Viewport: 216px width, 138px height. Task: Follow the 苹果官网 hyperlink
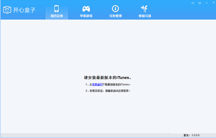click(97, 84)
